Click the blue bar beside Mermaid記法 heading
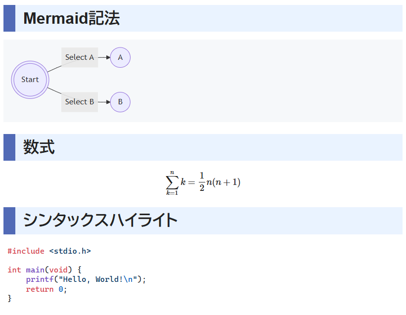Viewport: 406px width, 315px height. (9, 18)
